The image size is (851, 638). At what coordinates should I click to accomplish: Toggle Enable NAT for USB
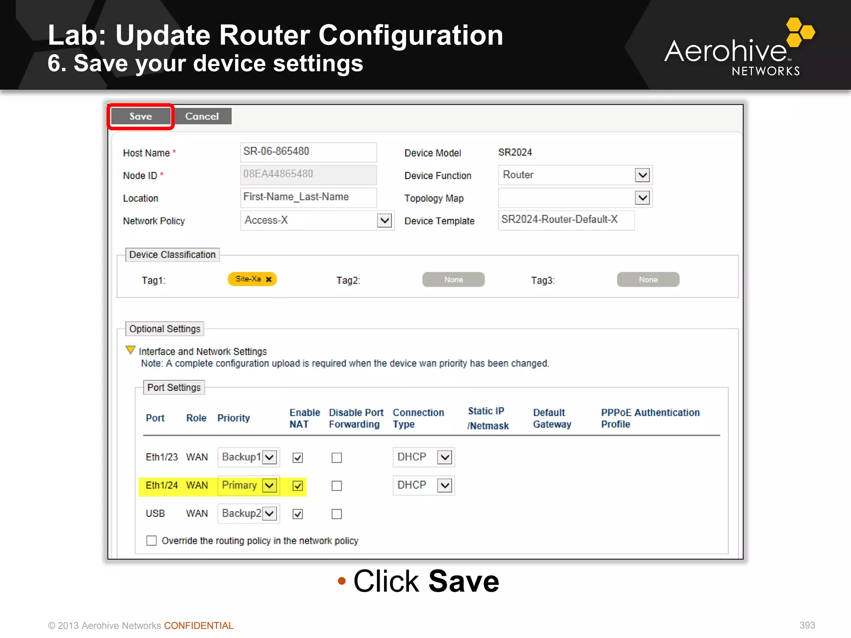(298, 514)
